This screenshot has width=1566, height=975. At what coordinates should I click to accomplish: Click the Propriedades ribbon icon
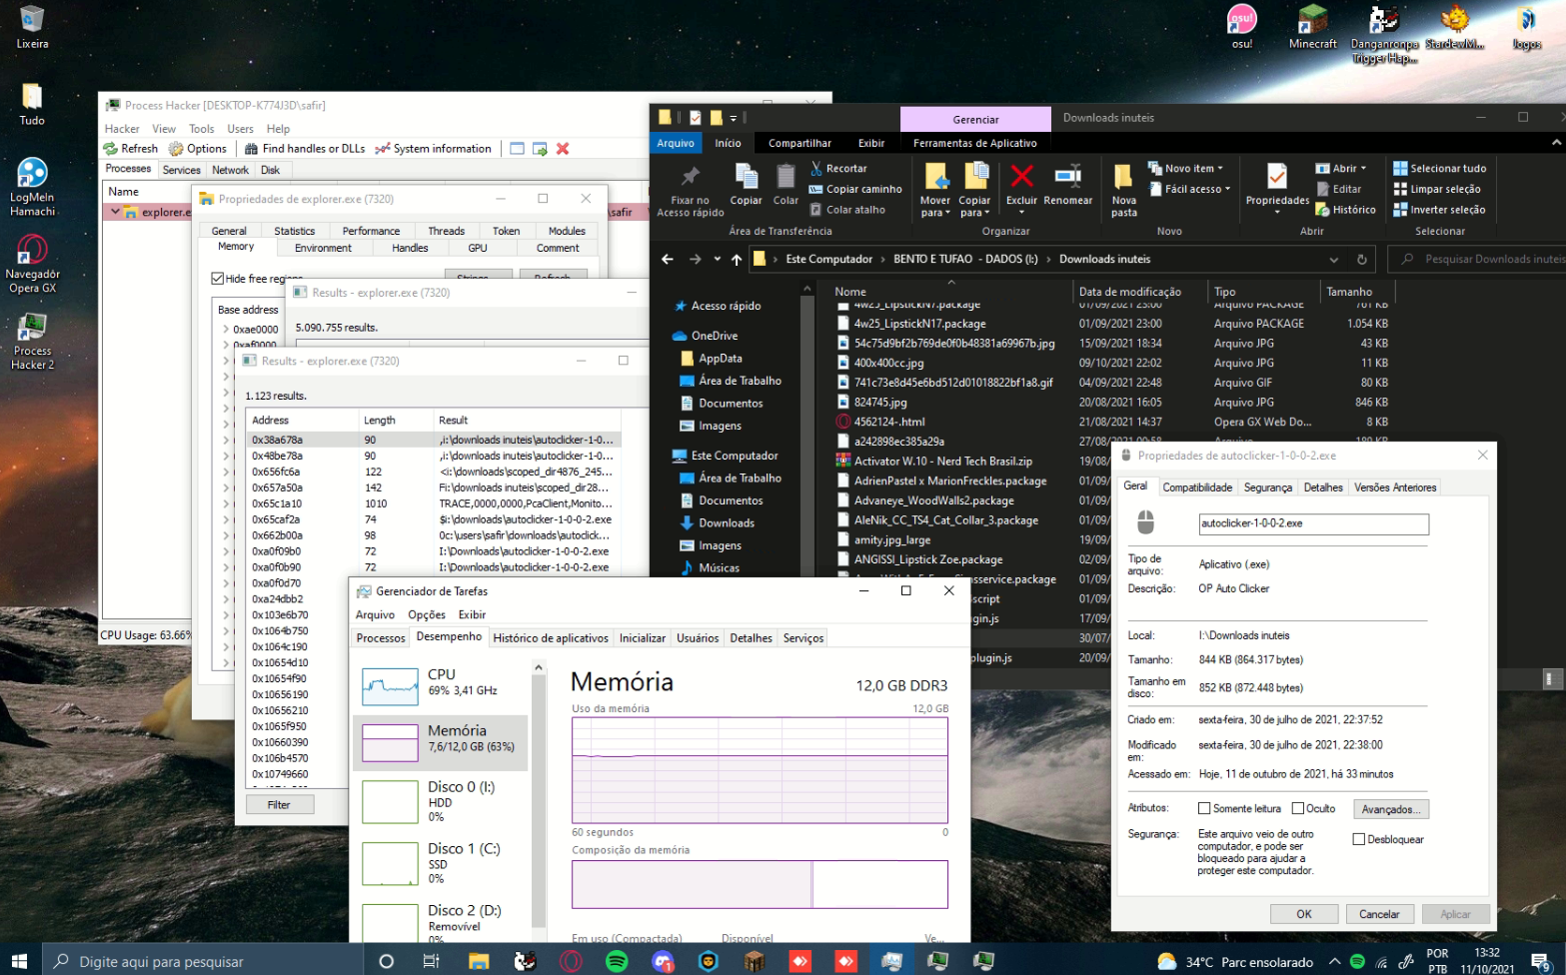tap(1276, 177)
